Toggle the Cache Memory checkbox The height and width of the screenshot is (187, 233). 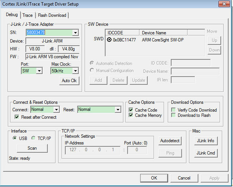click(131, 115)
